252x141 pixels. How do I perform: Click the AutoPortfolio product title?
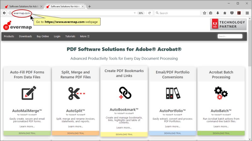coord(173,111)
